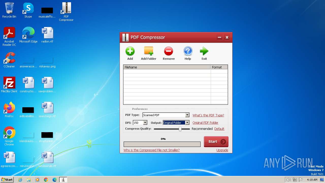Open Media Player from taskbar
This screenshot has width=325, height=183.
click(x=37, y=180)
